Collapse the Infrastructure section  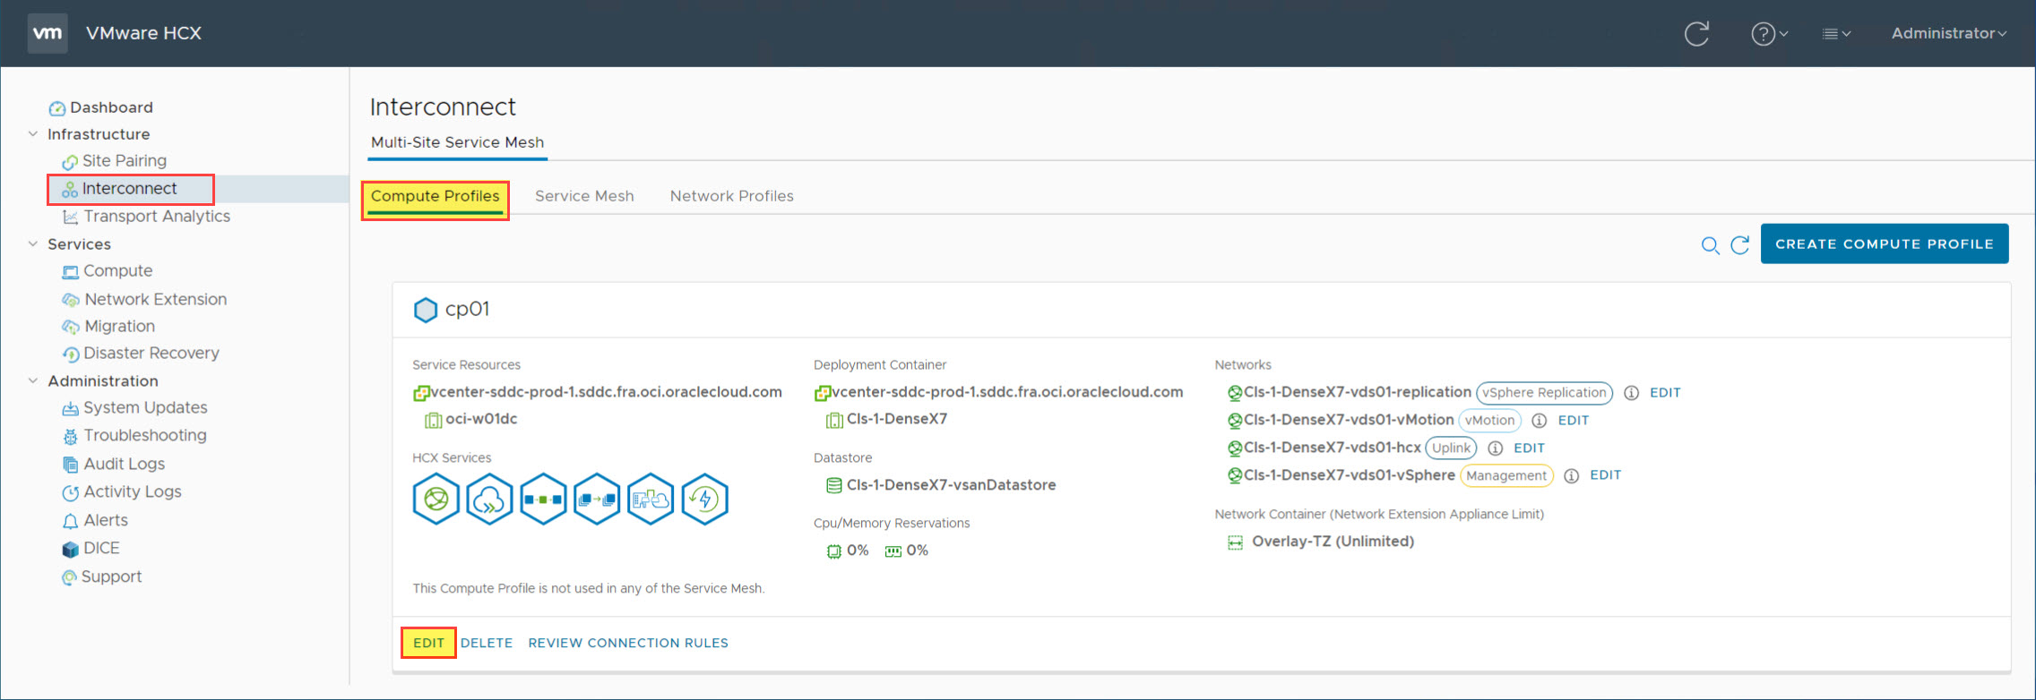tap(33, 134)
